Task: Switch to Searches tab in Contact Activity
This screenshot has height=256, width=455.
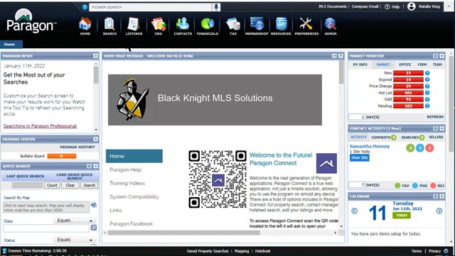Action: [x=412, y=138]
